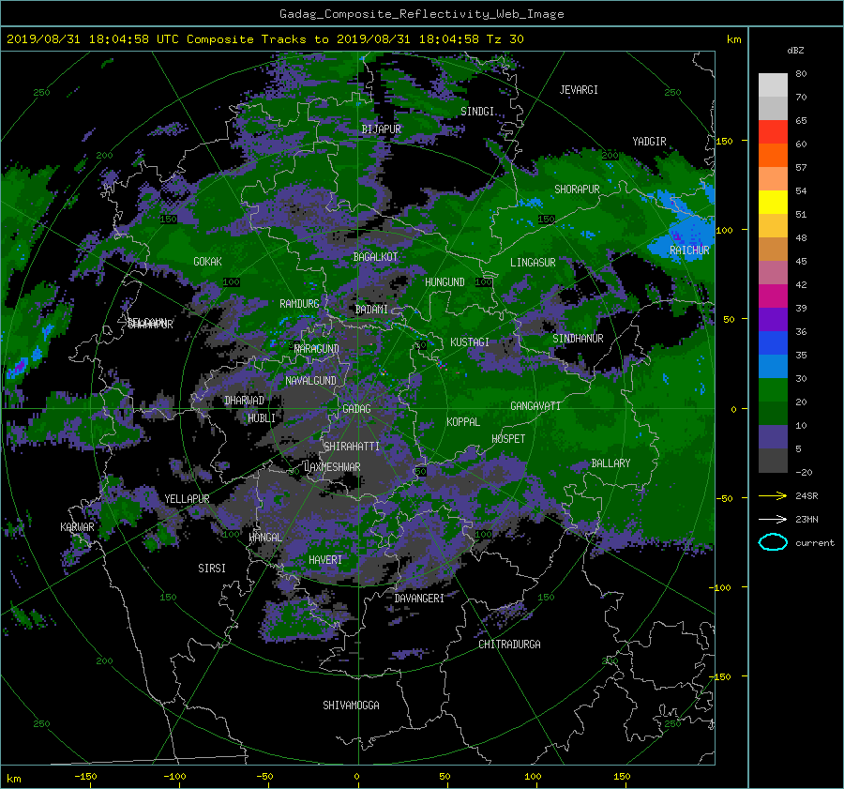Click the BAGALKOT city label
844x789 pixels.
(x=375, y=257)
